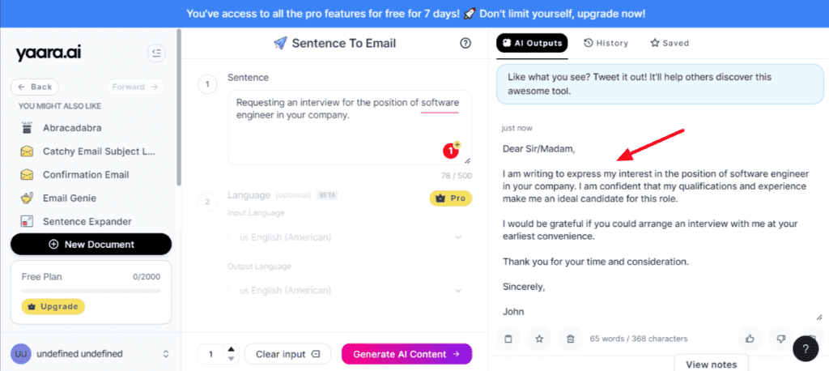Dislike the output with the thumbs down icon
Screen dimensions: 829x371
781,339
